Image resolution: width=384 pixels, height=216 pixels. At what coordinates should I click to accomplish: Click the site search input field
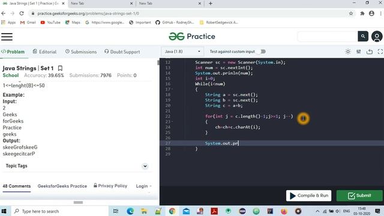[x=328, y=37]
